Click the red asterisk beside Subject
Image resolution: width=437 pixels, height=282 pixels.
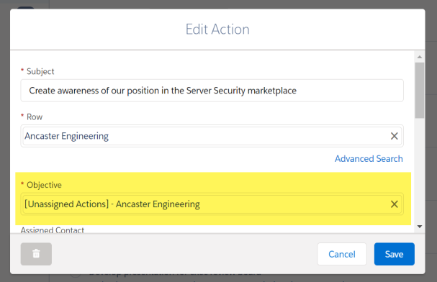tap(22, 70)
